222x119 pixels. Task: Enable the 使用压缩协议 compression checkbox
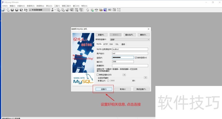tap(98, 75)
